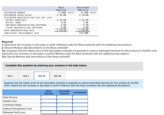Click the Incremental column header
The image size is (164, 115).
click(80, 92)
